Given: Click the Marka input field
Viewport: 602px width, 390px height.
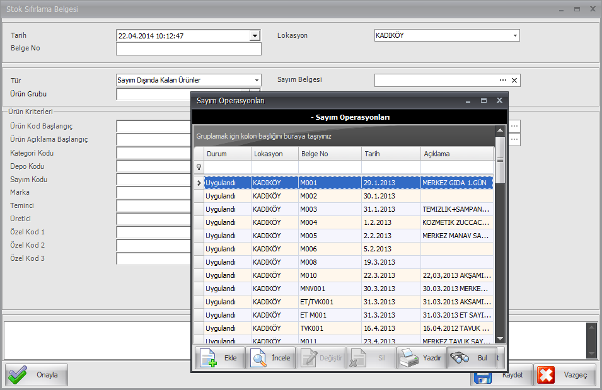Looking at the screenshot, I should click(154, 192).
